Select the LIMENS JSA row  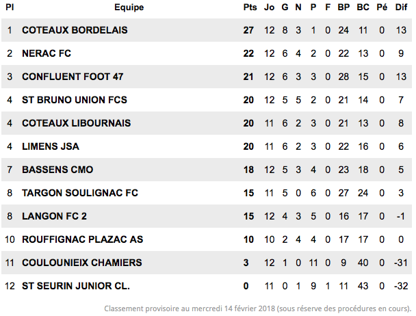(x=207, y=146)
